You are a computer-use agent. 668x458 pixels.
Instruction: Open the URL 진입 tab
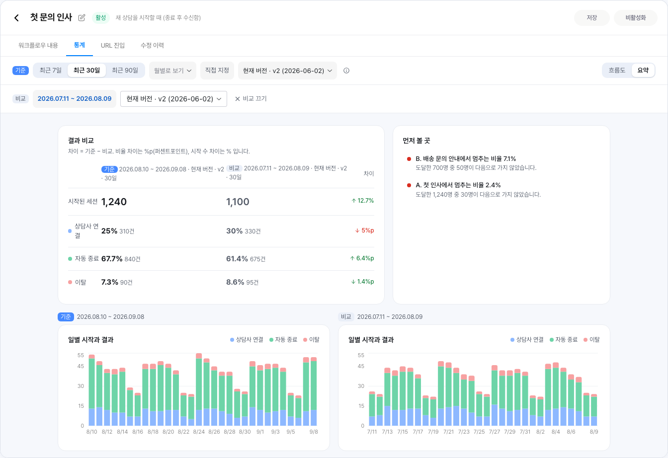[x=113, y=45]
